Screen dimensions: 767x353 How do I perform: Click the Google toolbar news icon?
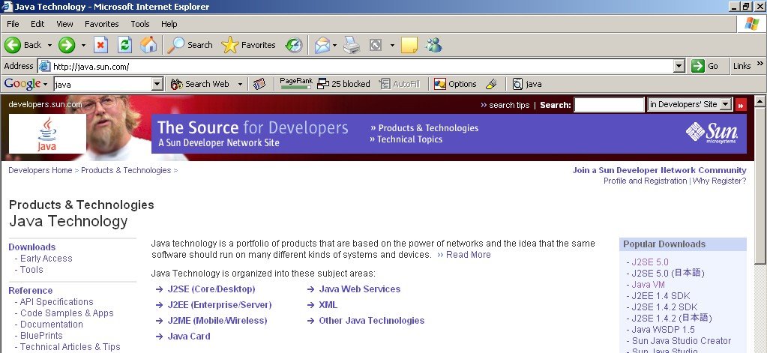(x=259, y=84)
